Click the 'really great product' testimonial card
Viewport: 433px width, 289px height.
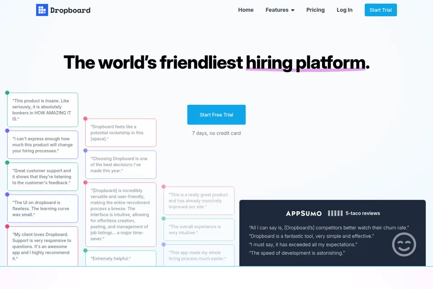point(199,201)
